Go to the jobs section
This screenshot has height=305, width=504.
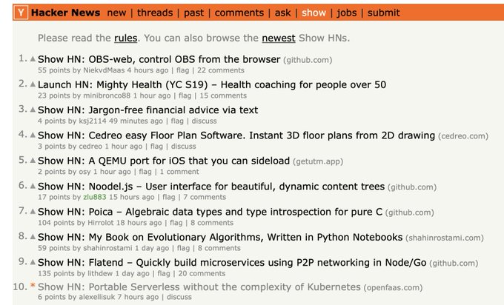(347, 13)
